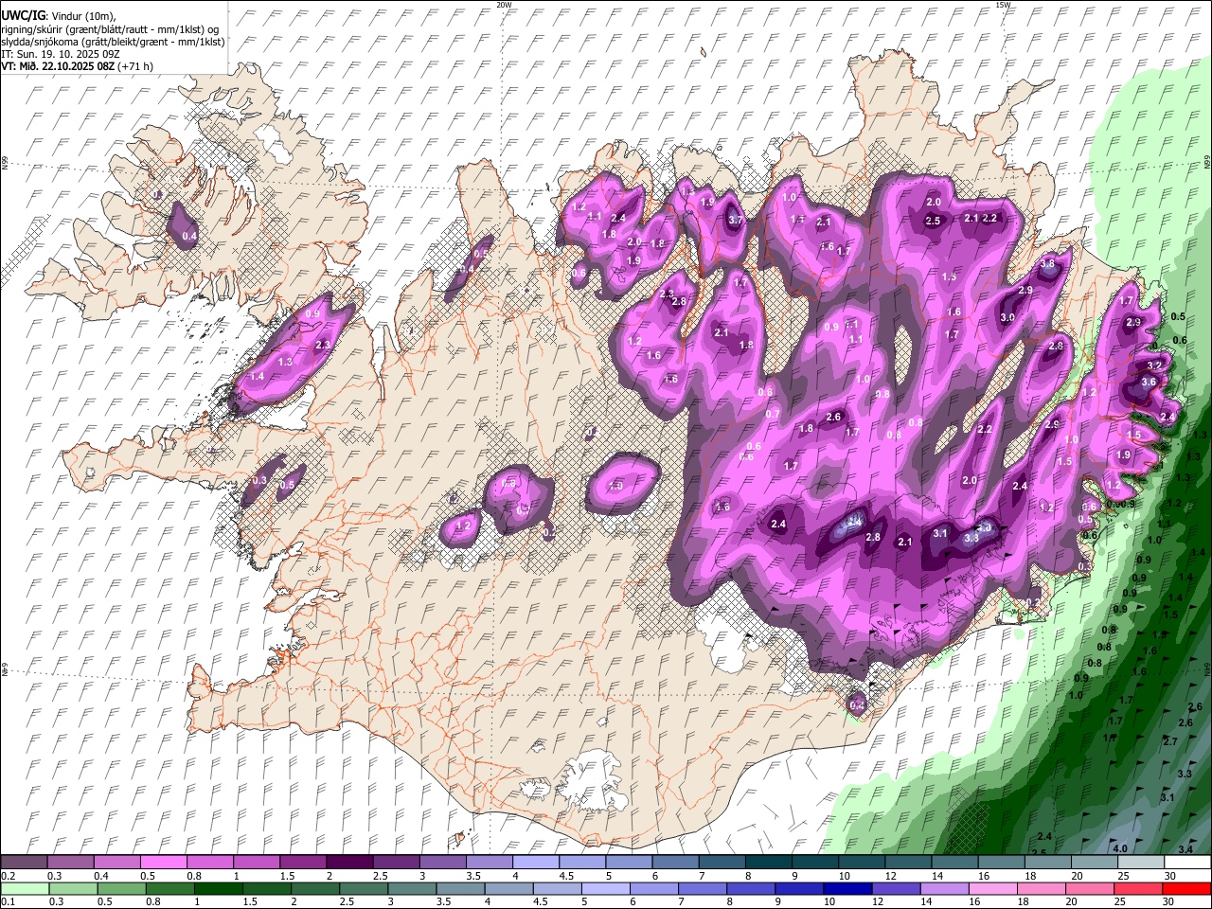The width and height of the screenshot is (1212, 909).
Task: Click the '15W' longitude label
Action: point(1004,5)
